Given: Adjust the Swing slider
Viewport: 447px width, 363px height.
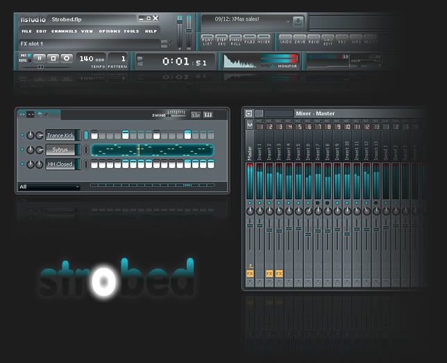Looking at the screenshot, I should (176, 114).
